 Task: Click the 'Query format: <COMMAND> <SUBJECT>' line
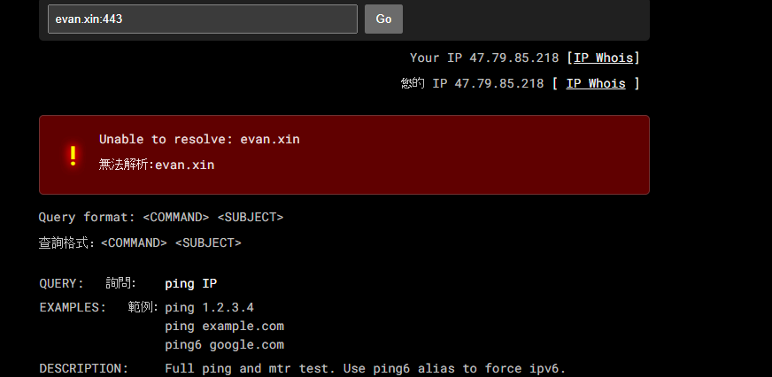(161, 217)
